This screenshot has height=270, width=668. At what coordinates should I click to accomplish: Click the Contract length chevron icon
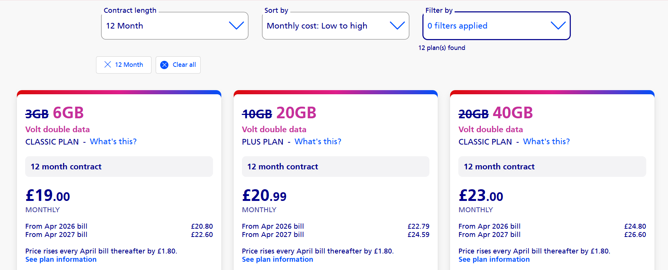click(236, 26)
